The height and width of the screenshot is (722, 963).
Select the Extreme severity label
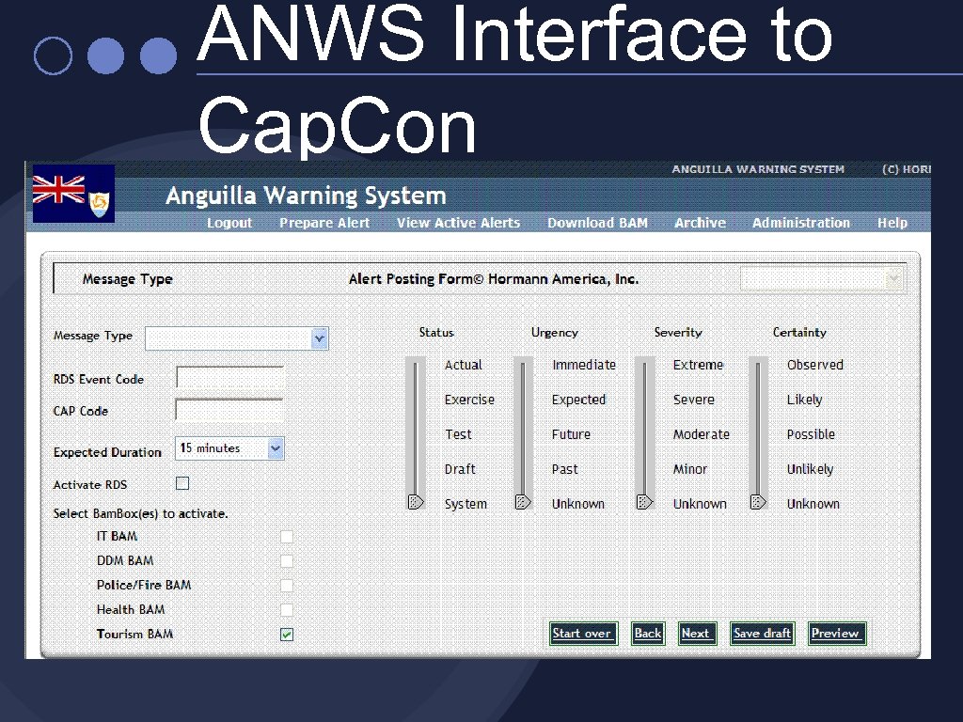[699, 365]
